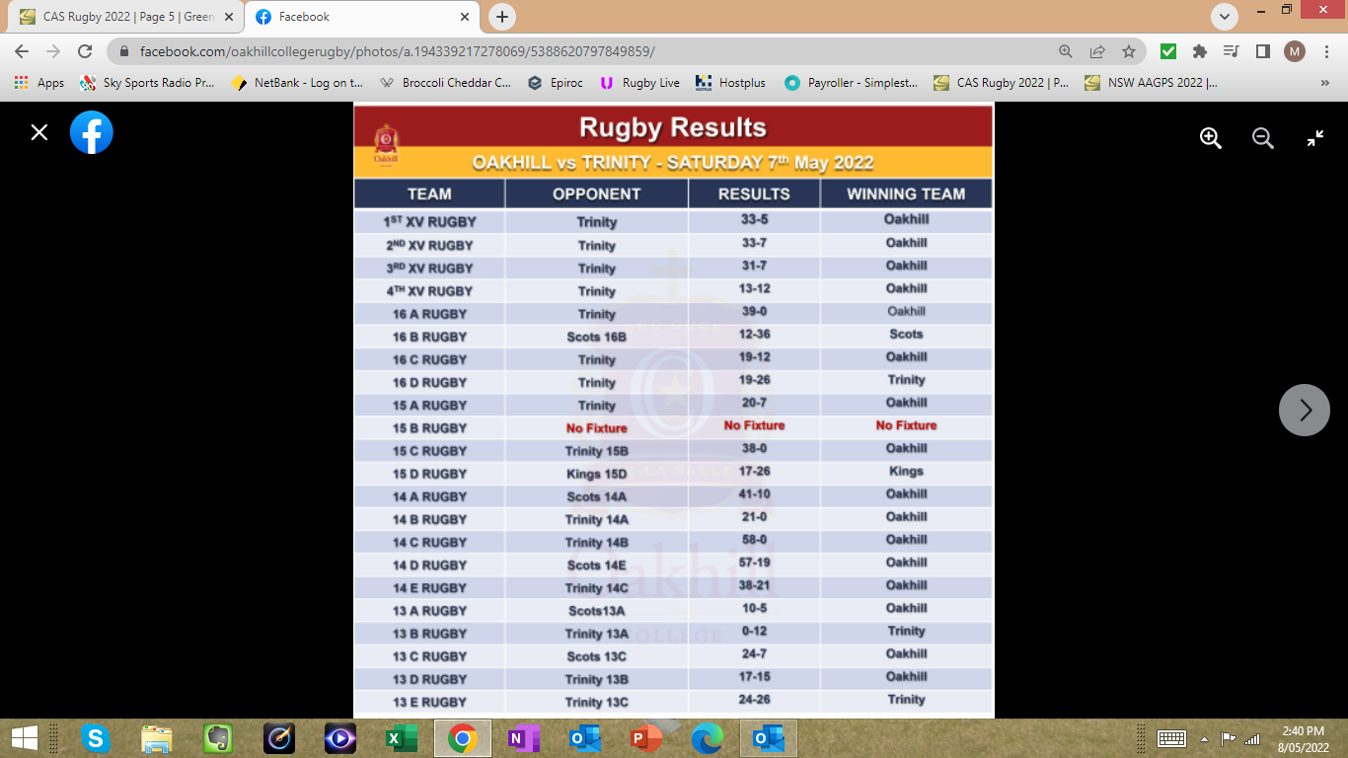Open the tab search dropdown
Image resolution: width=1348 pixels, height=758 pixels.
[x=1225, y=17]
